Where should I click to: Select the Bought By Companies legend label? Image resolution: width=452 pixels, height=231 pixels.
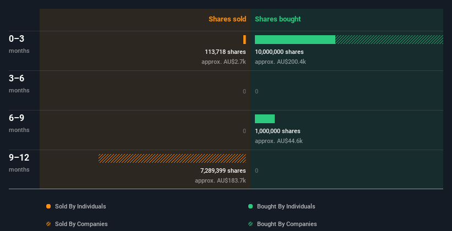tap(287, 224)
